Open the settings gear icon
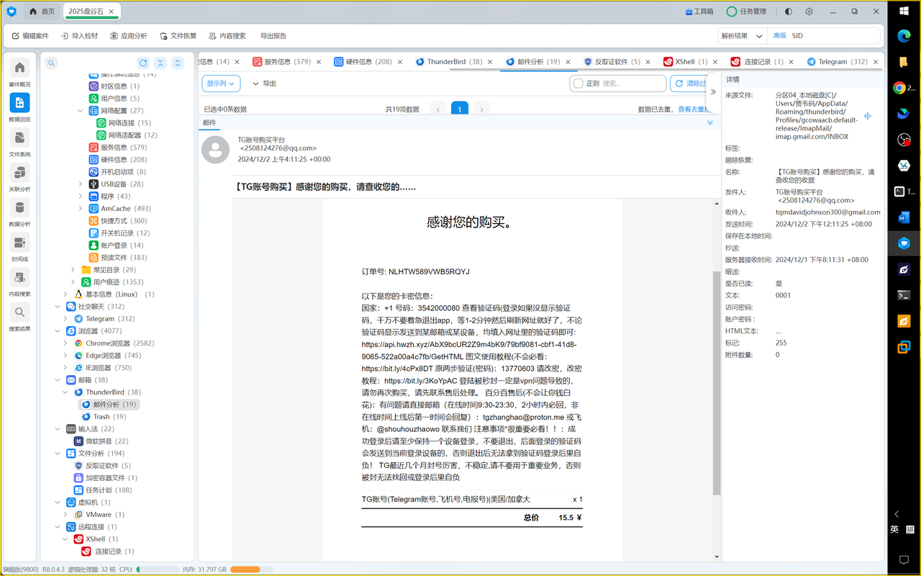Viewport: 921px width, 576px height. coord(809,12)
